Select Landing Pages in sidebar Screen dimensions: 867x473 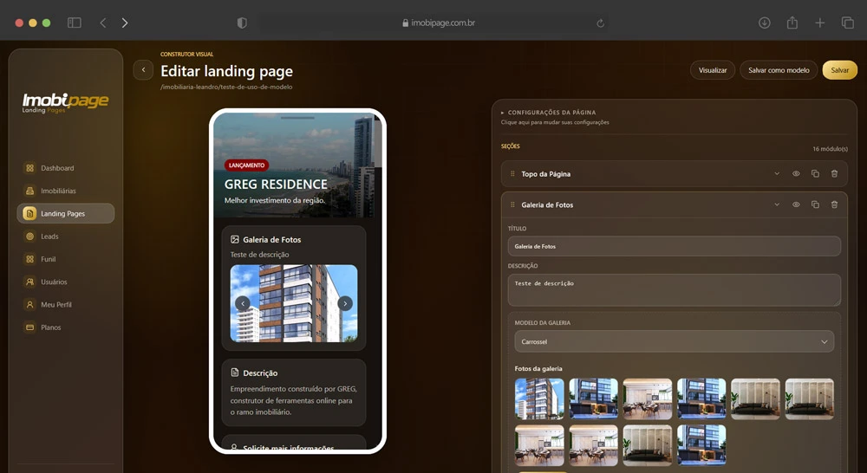point(65,213)
